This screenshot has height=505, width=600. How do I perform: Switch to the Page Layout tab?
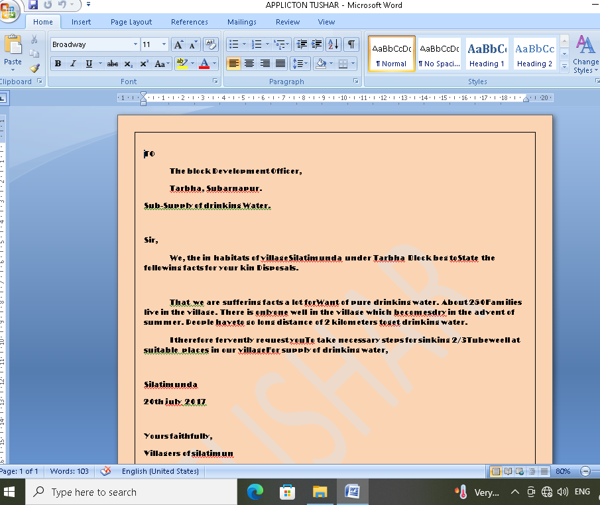coord(131,22)
